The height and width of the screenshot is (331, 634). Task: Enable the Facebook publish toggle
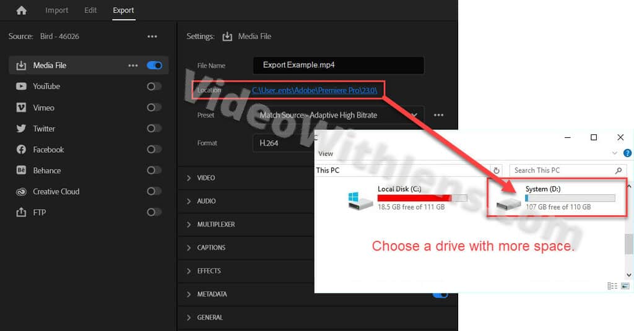pyautogui.click(x=154, y=150)
